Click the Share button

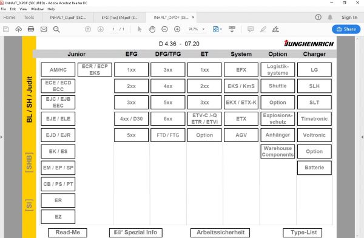click(346, 29)
